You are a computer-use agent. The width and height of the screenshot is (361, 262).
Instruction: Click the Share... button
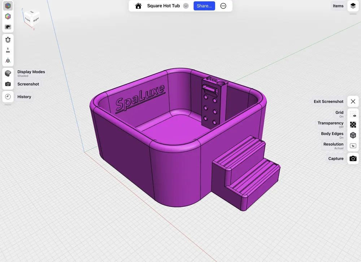pyautogui.click(x=204, y=6)
